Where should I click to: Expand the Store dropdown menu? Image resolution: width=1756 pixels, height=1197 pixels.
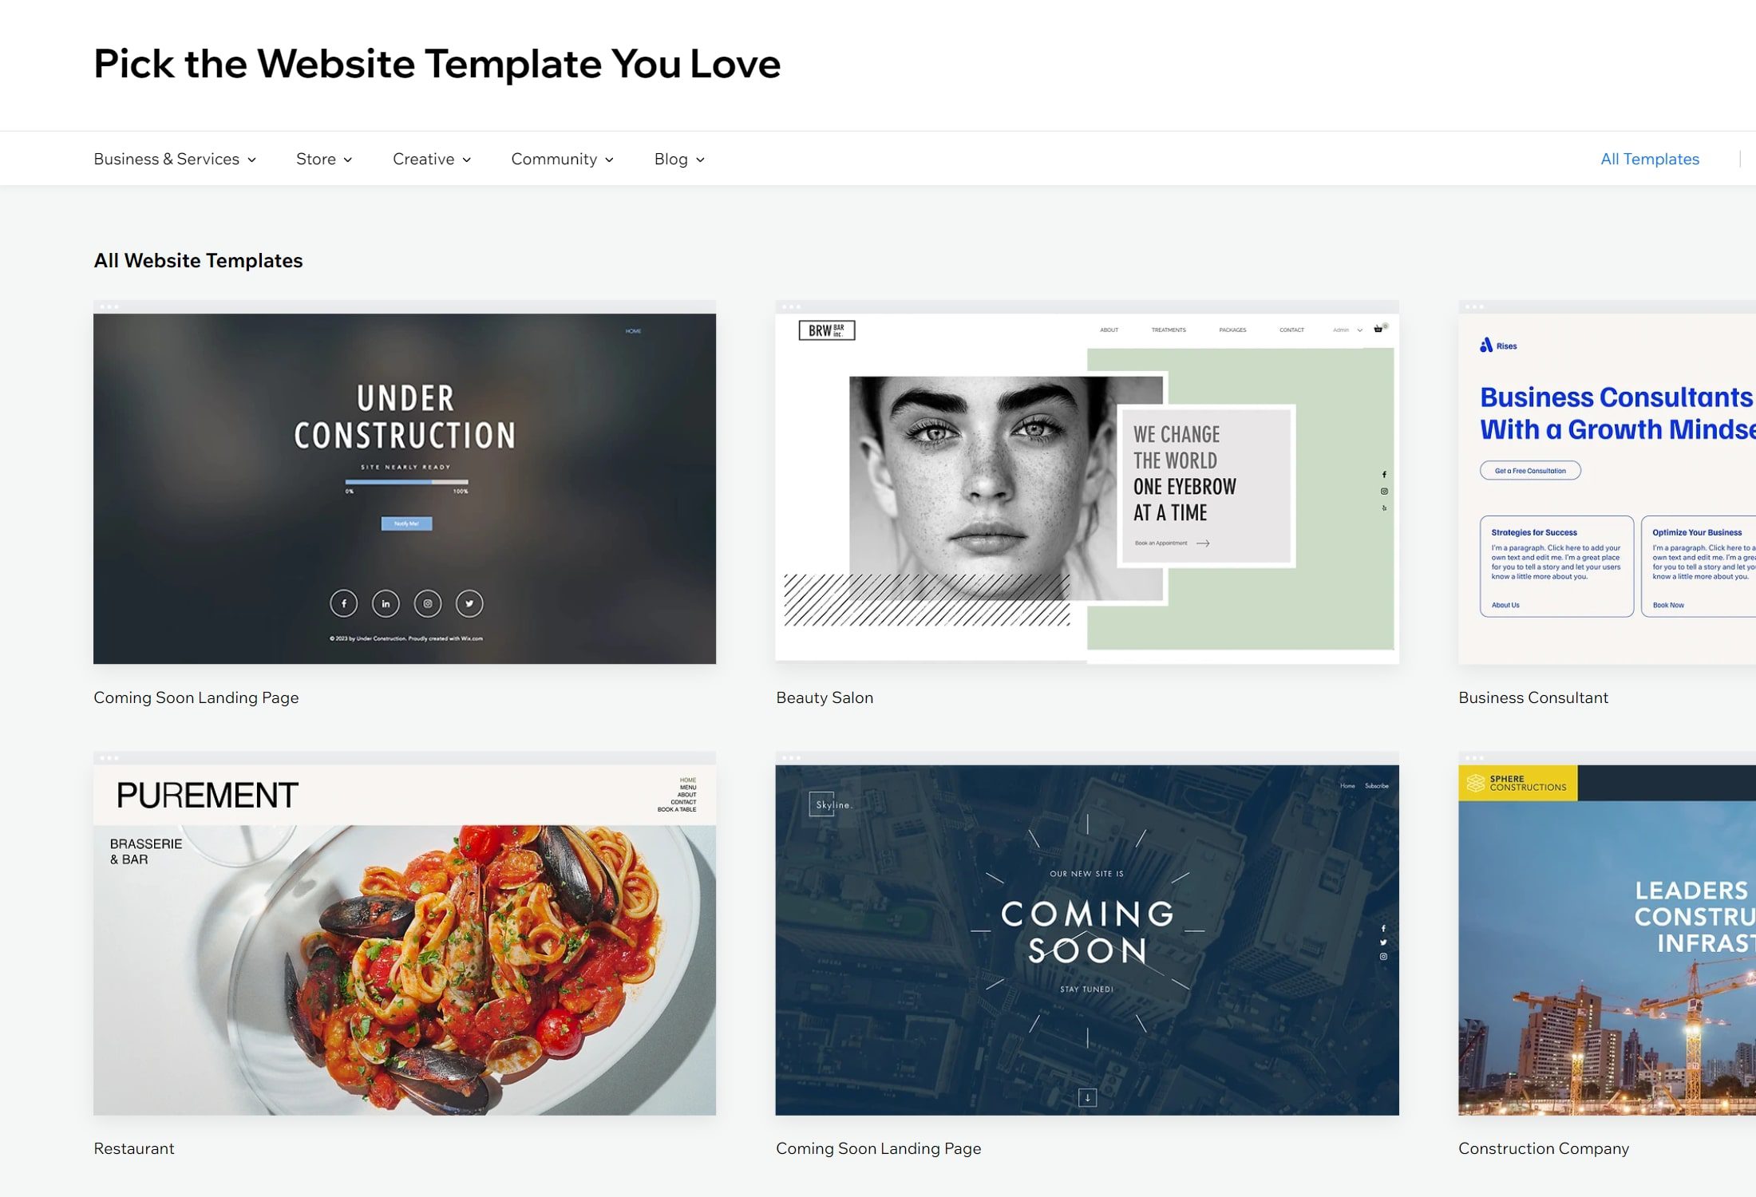[324, 159]
